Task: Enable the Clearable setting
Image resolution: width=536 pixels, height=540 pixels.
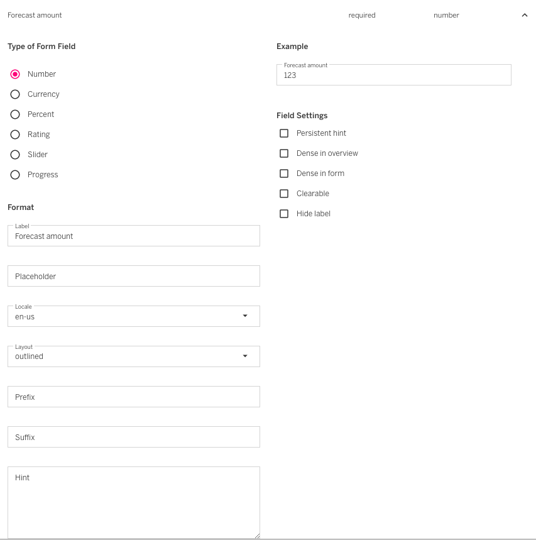Action: [284, 194]
